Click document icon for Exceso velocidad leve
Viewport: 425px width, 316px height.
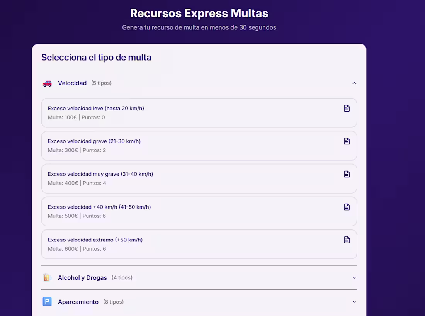coord(347,109)
